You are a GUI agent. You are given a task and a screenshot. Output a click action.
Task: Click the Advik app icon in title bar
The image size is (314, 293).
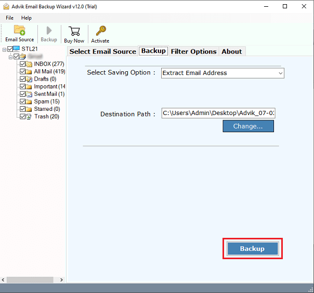[x=6, y=7]
